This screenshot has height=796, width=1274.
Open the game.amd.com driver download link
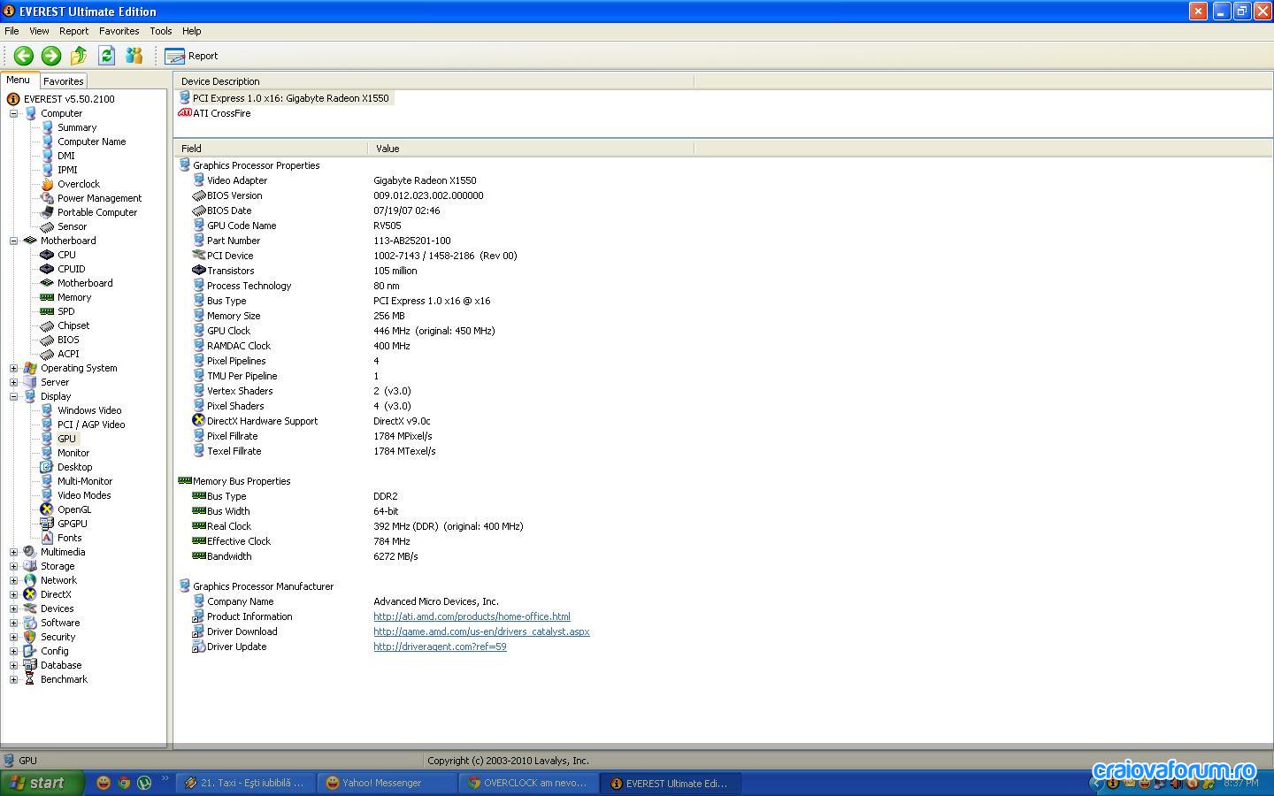coord(481,631)
